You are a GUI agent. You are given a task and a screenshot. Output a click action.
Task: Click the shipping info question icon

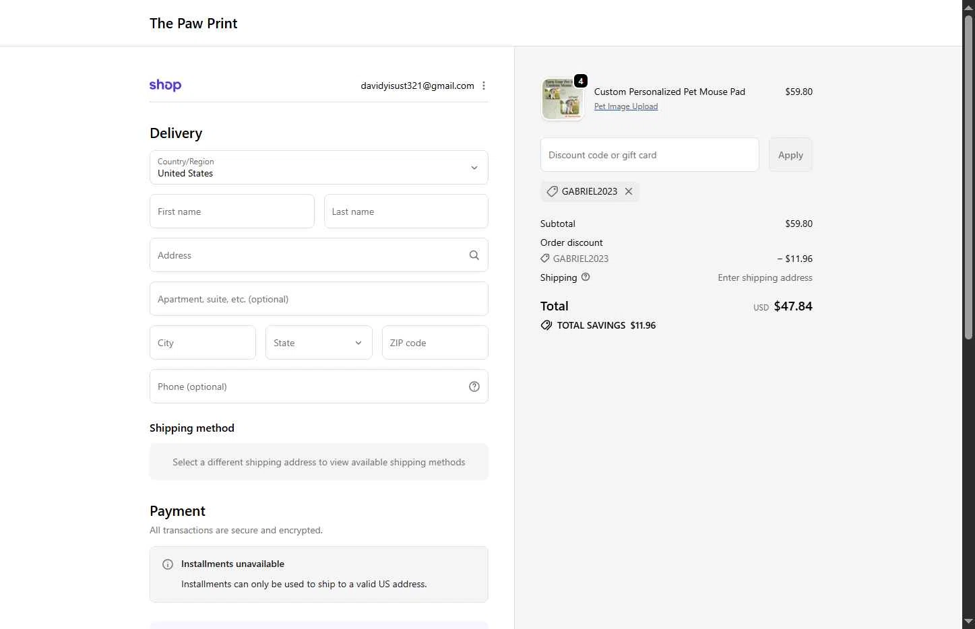tap(586, 277)
